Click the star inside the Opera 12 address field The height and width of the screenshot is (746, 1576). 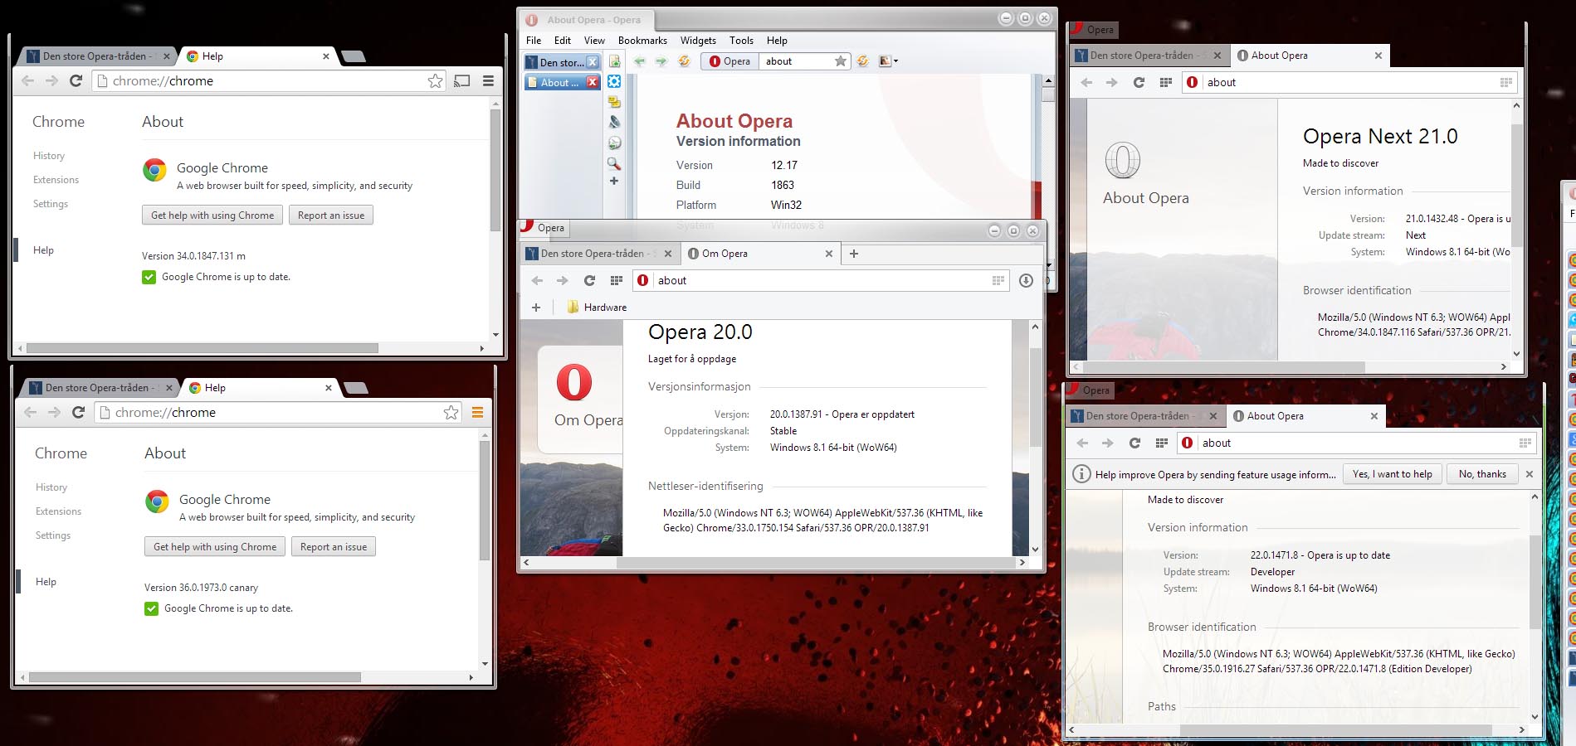click(x=841, y=61)
